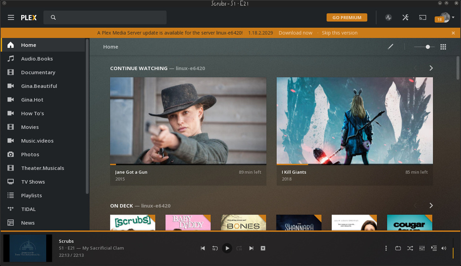Open the player more options menu
Viewport: 461px width, 266px height.
pyautogui.click(x=386, y=248)
